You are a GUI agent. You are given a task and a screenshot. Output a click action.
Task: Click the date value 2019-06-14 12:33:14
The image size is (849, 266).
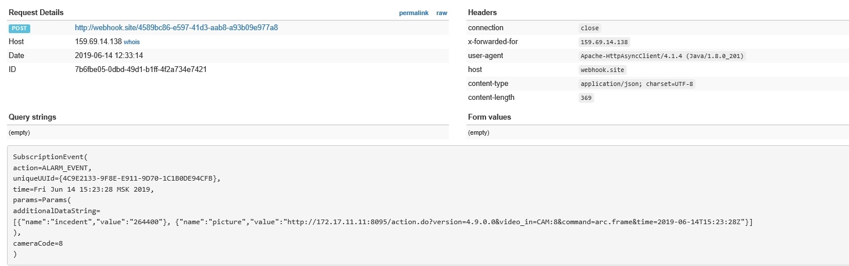109,56
